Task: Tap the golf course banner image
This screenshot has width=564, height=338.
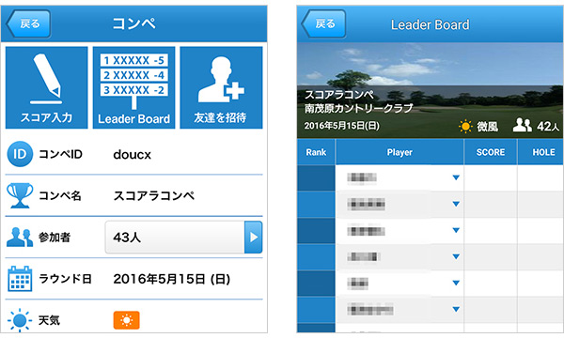Action: coord(431,90)
